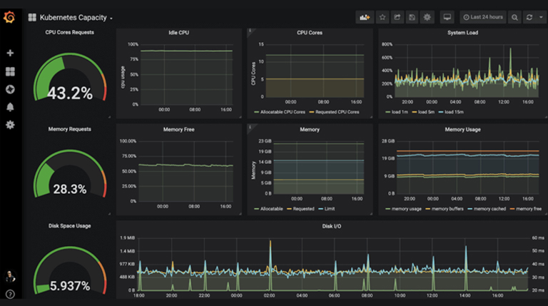Toggle Requested CPU Cores legend series
Viewport: 548px width, 306px height.
coord(337,112)
